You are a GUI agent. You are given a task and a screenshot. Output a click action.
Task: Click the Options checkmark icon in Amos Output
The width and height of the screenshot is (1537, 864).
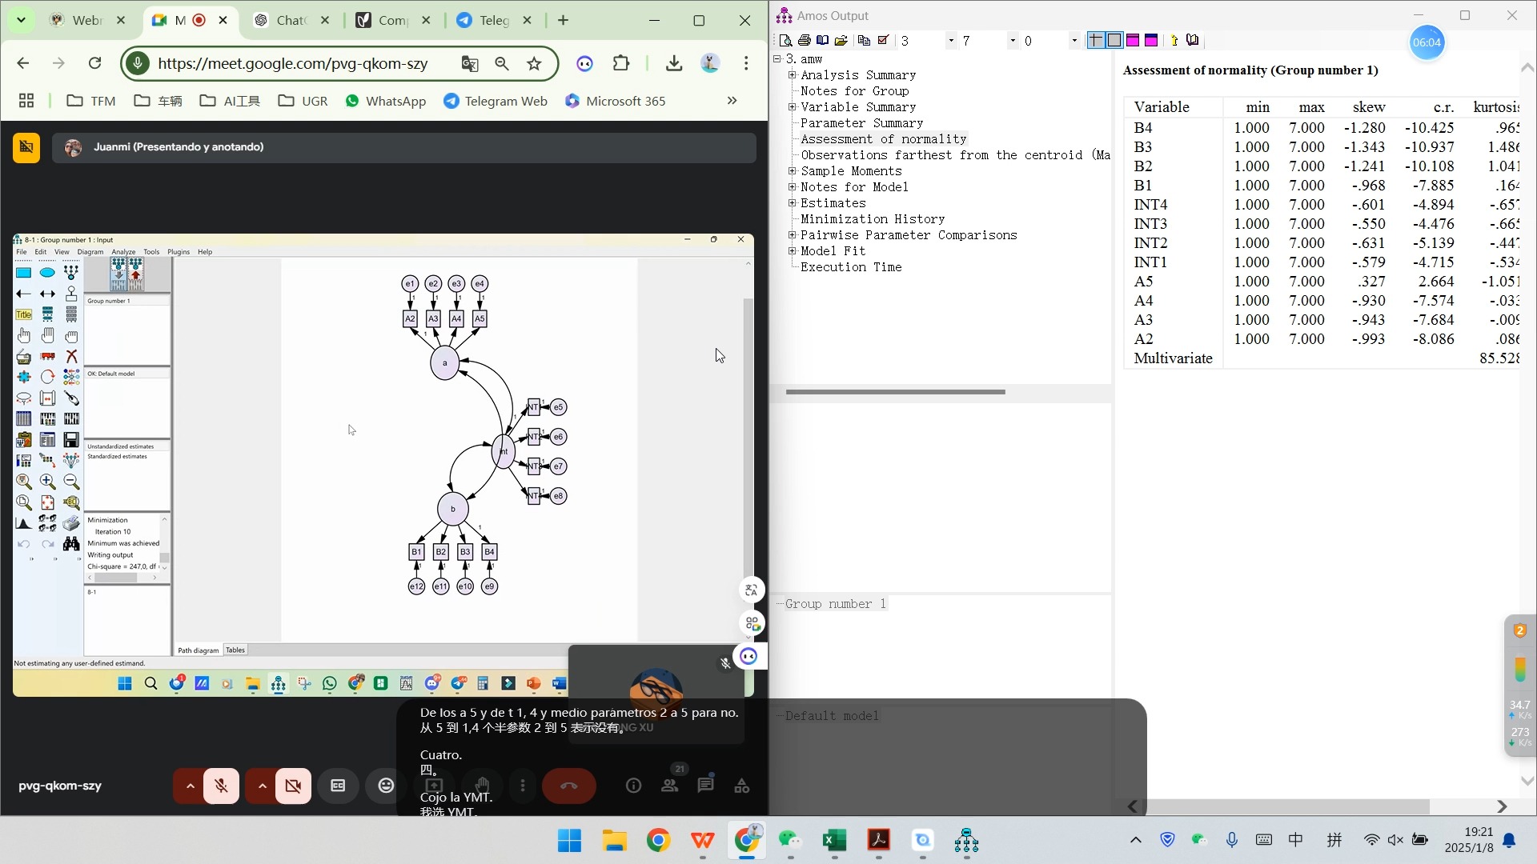(883, 40)
